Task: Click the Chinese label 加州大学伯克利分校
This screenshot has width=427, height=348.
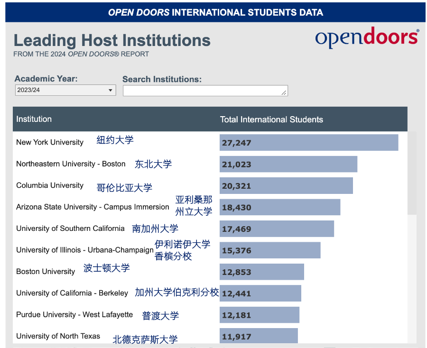Action: (x=177, y=292)
